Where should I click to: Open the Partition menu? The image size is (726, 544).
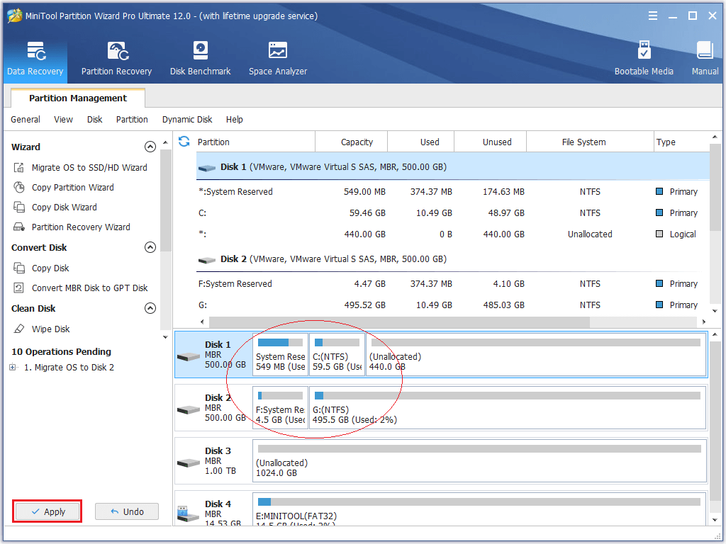(x=132, y=120)
